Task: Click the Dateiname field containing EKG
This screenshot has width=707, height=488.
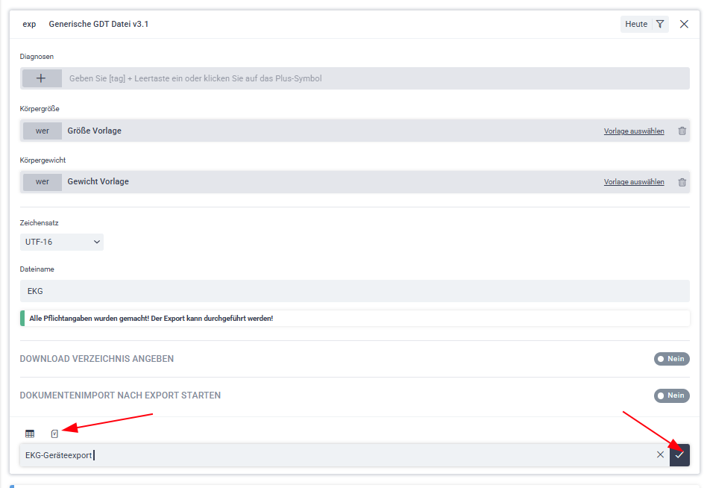Action: [354, 291]
